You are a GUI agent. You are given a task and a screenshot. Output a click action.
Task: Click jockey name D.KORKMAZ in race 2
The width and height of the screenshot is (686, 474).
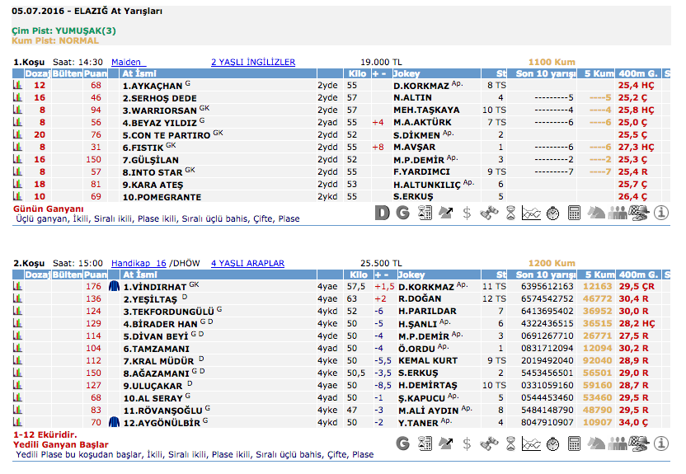pyautogui.click(x=426, y=287)
